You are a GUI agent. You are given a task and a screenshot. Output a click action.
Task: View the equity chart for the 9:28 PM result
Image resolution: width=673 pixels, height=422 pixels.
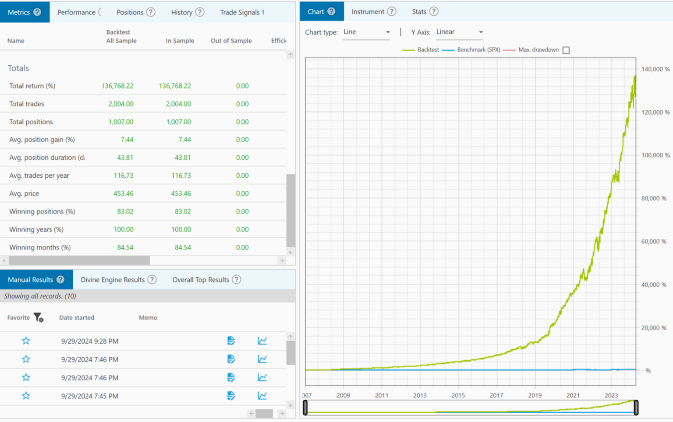[262, 341]
